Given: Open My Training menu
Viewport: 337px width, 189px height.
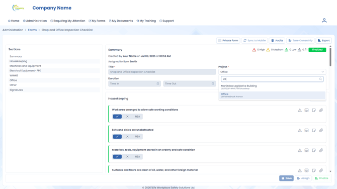Looking at the screenshot, I should [x=146, y=21].
